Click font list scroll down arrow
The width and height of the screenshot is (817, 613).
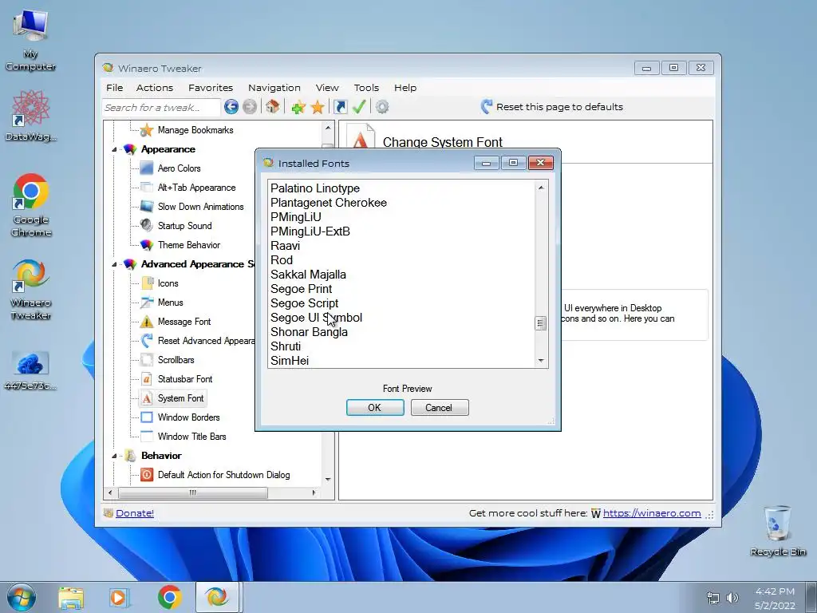click(x=541, y=361)
